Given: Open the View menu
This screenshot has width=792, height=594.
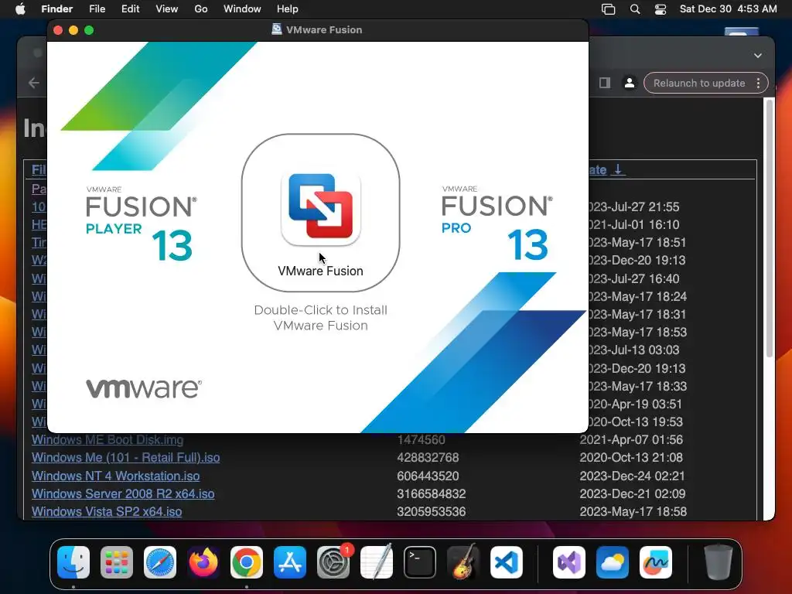Looking at the screenshot, I should click(x=167, y=9).
